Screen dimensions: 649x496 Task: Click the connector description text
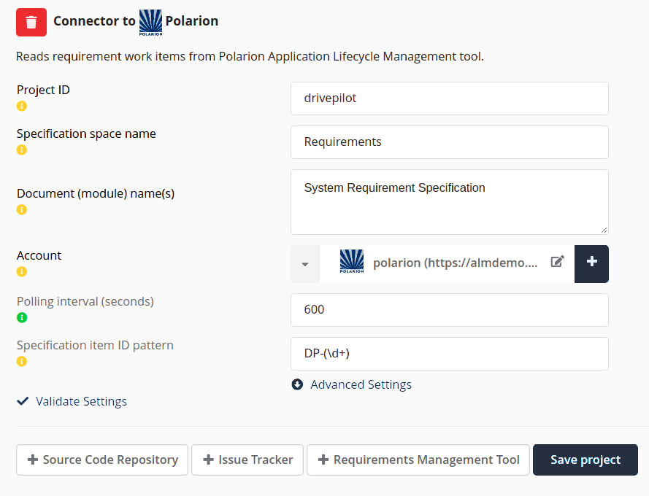click(250, 56)
